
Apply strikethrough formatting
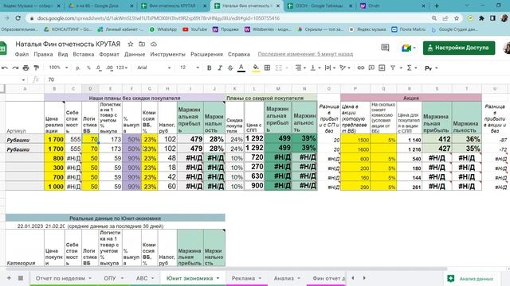click(230, 68)
